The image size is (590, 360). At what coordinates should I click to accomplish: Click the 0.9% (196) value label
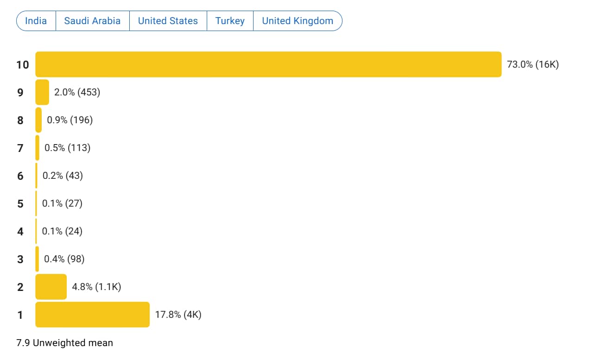70,120
